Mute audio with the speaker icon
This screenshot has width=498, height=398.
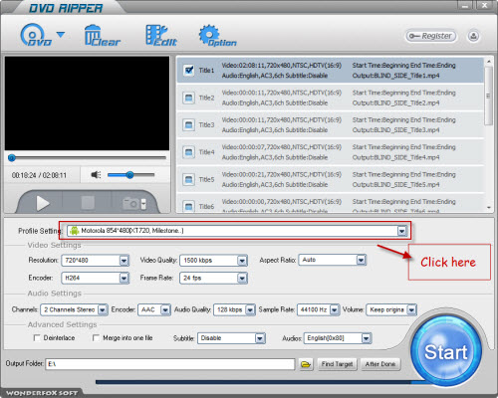(x=96, y=175)
